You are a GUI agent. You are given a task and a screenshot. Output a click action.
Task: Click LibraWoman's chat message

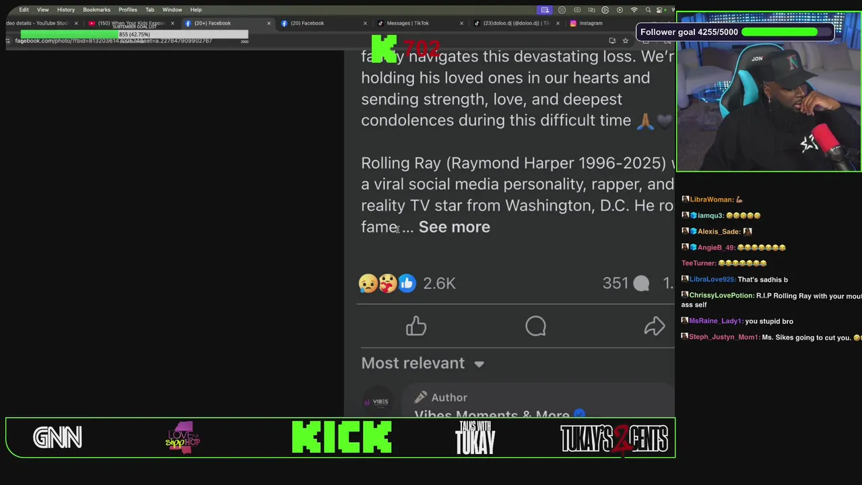pyautogui.click(x=712, y=199)
